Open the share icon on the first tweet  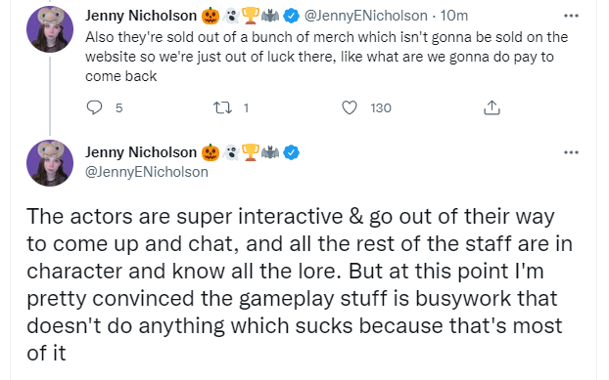(492, 107)
